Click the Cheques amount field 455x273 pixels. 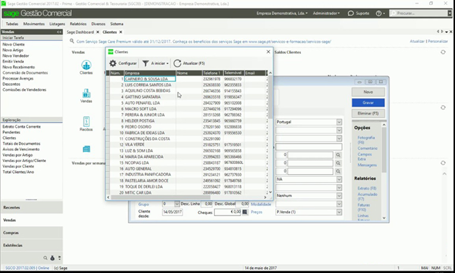click(227, 212)
